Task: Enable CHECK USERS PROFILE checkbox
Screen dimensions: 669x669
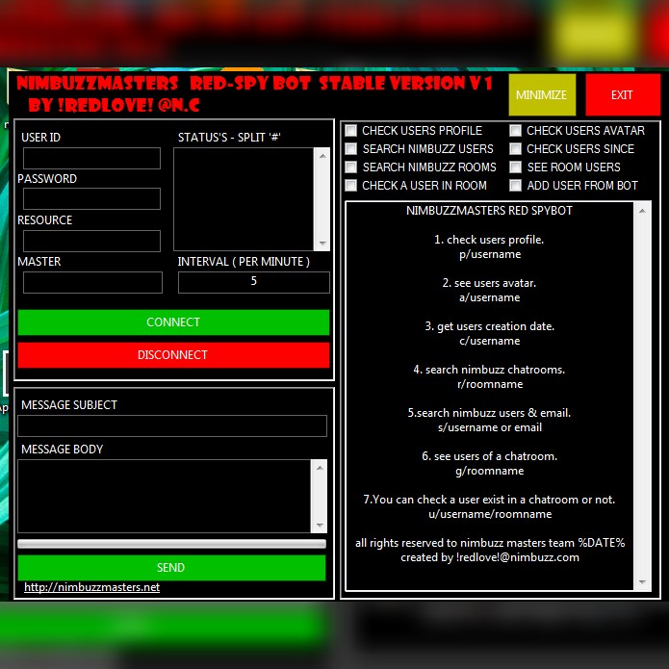Action: click(x=350, y=131)
